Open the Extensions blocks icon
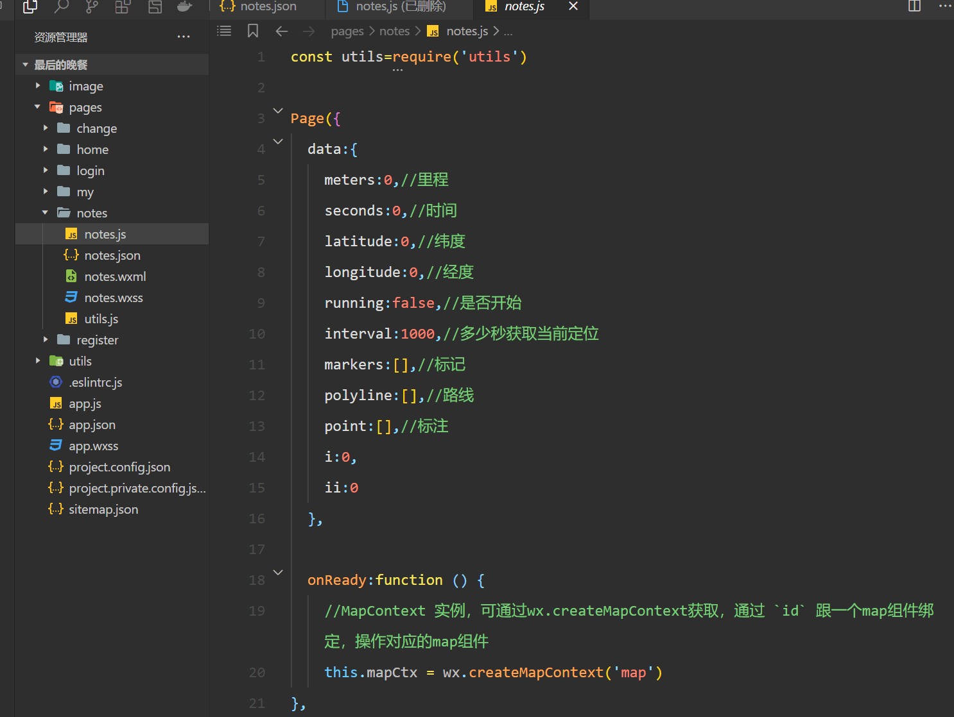Screen dimensions: 954x717 click(x=123, y=7)
